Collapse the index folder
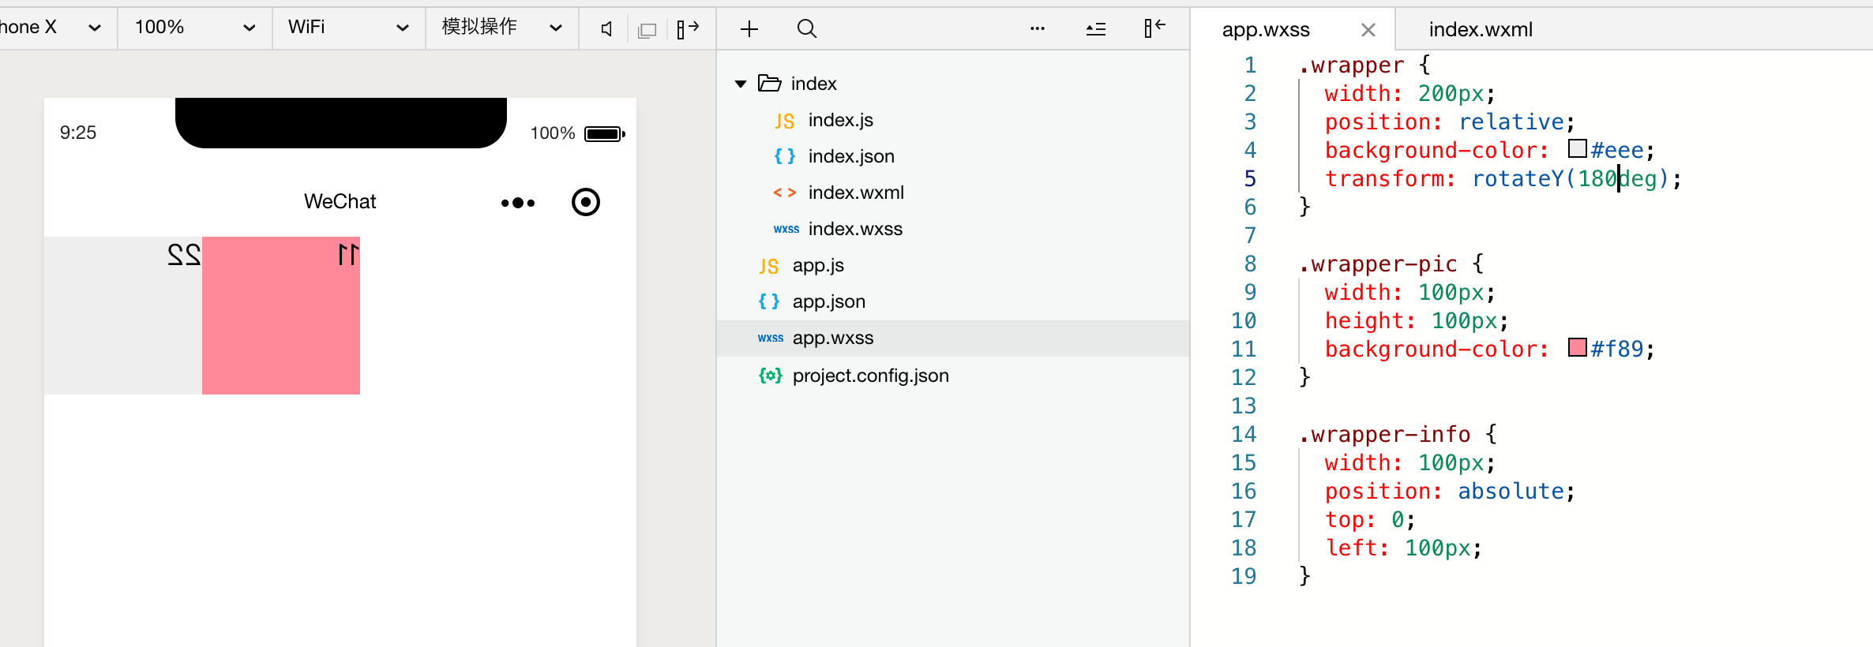Screen dimensions: 1873x647 coord(741,84)
